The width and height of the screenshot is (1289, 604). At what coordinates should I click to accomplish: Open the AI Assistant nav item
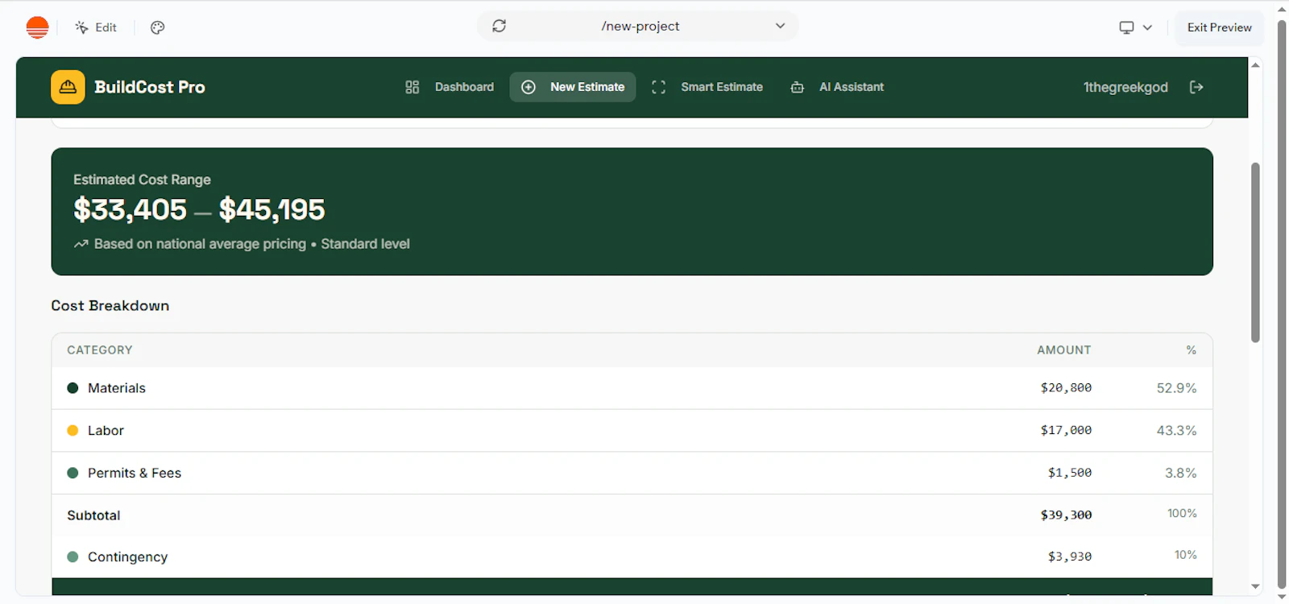pyautogui.click(x=837, y=87)
